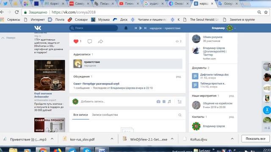
Task: Open contact Владимир Шаров
Action: [214, 126]
